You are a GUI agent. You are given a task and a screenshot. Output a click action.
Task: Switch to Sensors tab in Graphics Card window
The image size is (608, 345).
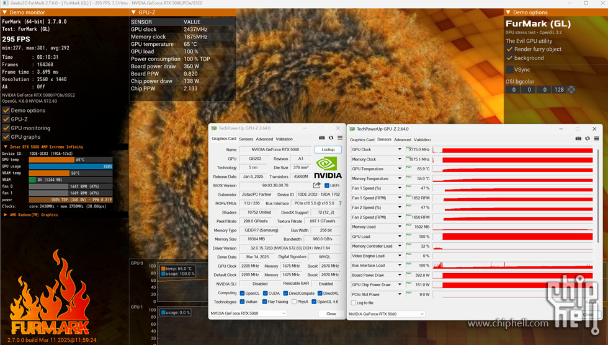(x=246, y=139)
